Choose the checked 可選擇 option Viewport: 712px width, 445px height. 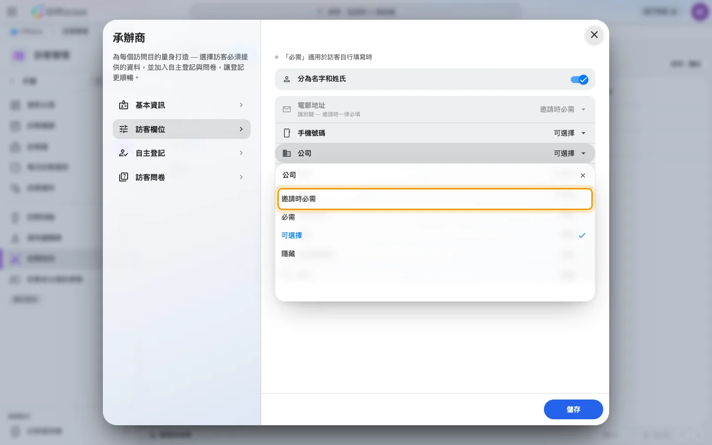[x=435, y=235]
